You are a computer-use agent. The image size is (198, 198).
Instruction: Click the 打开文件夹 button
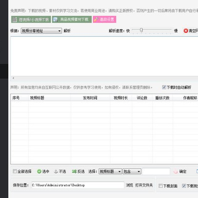(144, 185)
